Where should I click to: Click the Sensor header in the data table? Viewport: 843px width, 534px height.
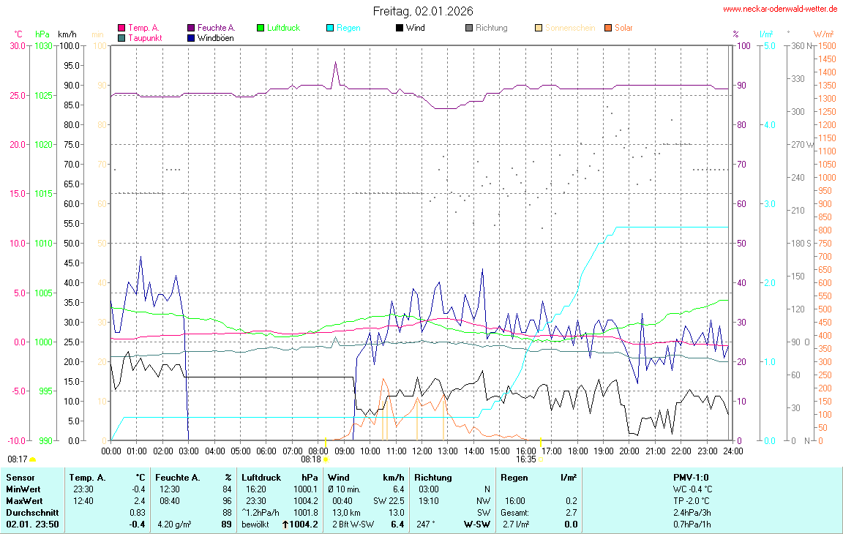click(20, 477)
